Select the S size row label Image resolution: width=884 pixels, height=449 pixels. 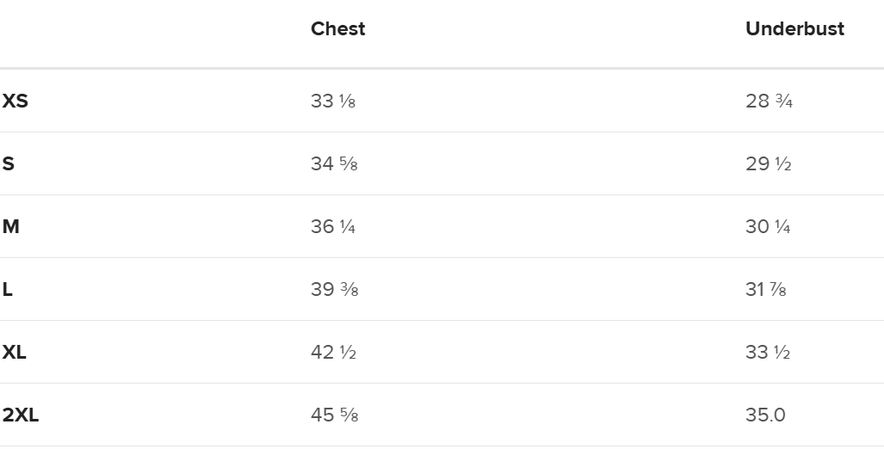8,163
